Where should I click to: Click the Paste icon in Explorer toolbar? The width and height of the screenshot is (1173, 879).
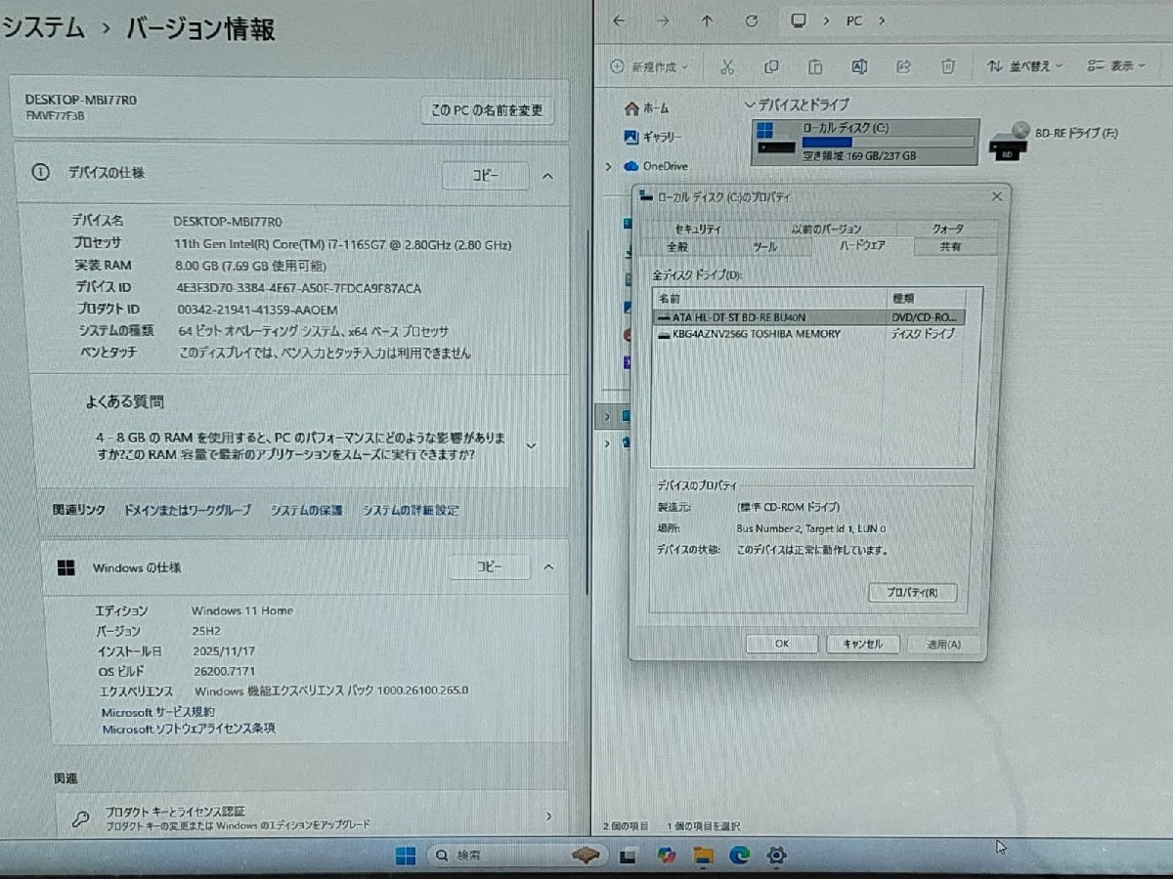815,66
